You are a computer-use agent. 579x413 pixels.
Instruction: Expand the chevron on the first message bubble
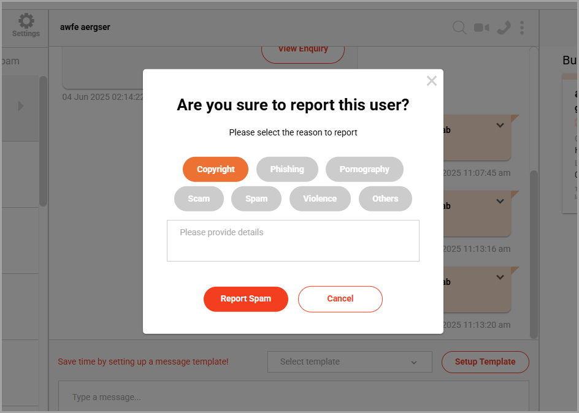pos(500,126)
